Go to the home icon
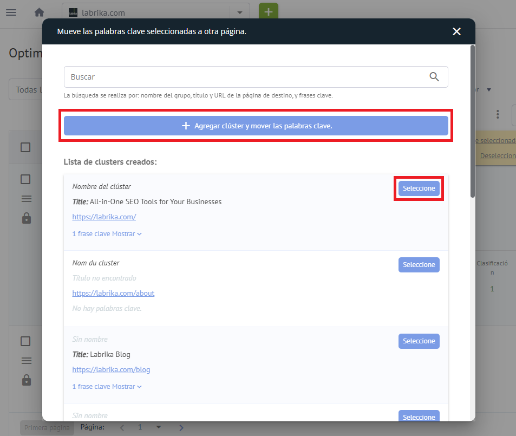Screen dimensions: 516x436 click(39, 12)
